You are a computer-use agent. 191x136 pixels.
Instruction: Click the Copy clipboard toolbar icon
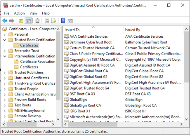pos(37,21)
